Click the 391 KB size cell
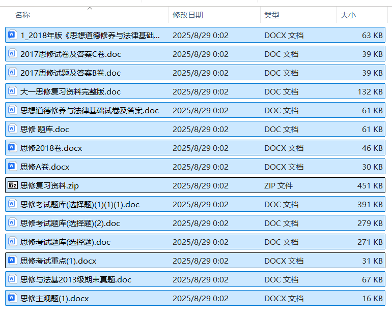Image resolution: width=392 pixels, height=320 pixels. [x=370, y=204]
